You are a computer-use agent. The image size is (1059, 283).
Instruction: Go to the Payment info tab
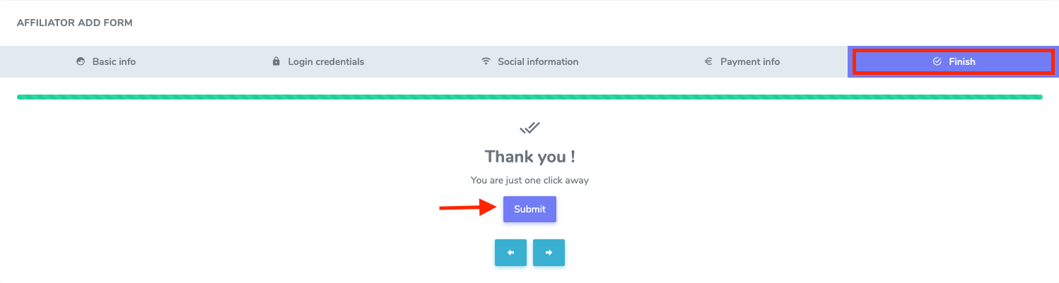pos(750,62)
